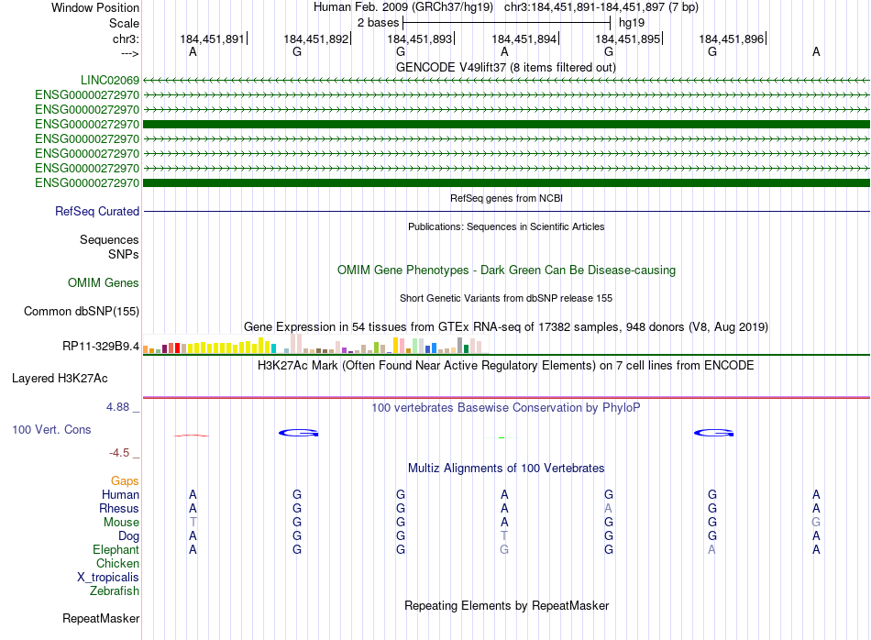Open the Common dbSNP(155) track label
The width and height of the screenshot is (871, 640).
pyautogui.click(x=82, y=311)
